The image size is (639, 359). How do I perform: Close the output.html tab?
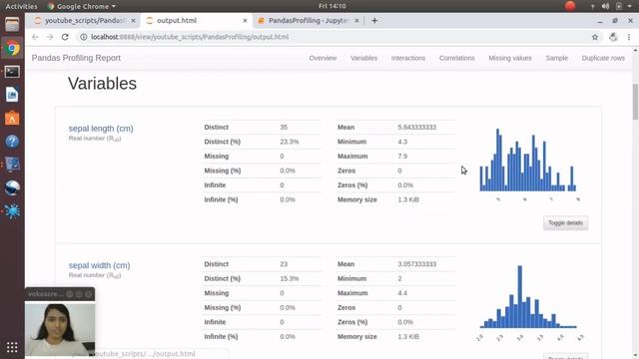click(245, 20)
